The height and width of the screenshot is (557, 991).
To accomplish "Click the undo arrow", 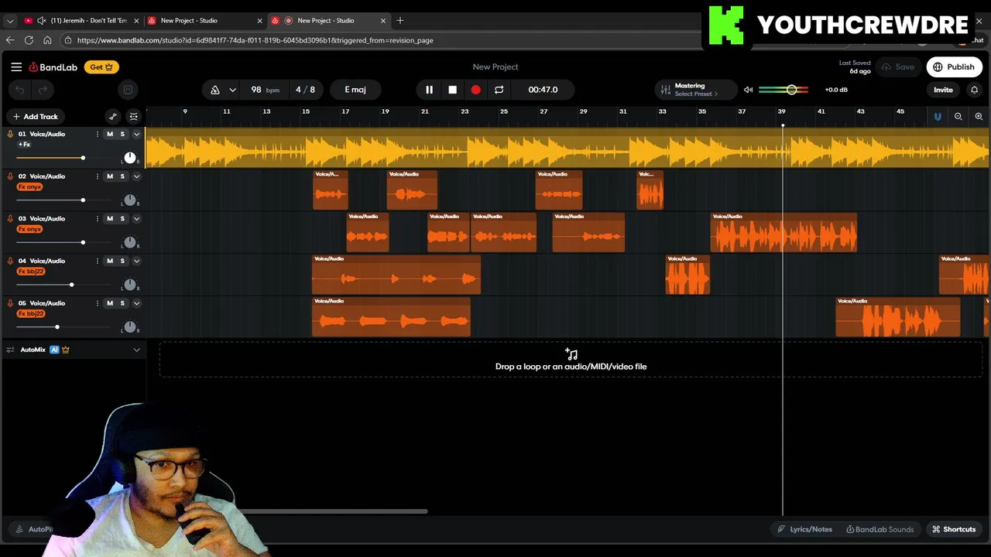I will [20, 90].
